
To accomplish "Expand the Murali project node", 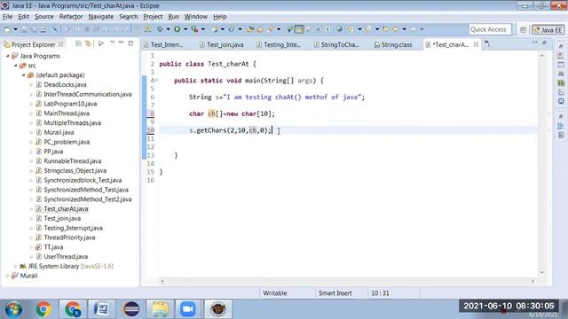I will coord(8,276).
